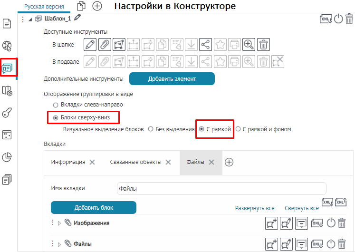Screen dimensions: 355x252
Task: Enable the pencil tool in footer row
Action: tap(90, 61)
